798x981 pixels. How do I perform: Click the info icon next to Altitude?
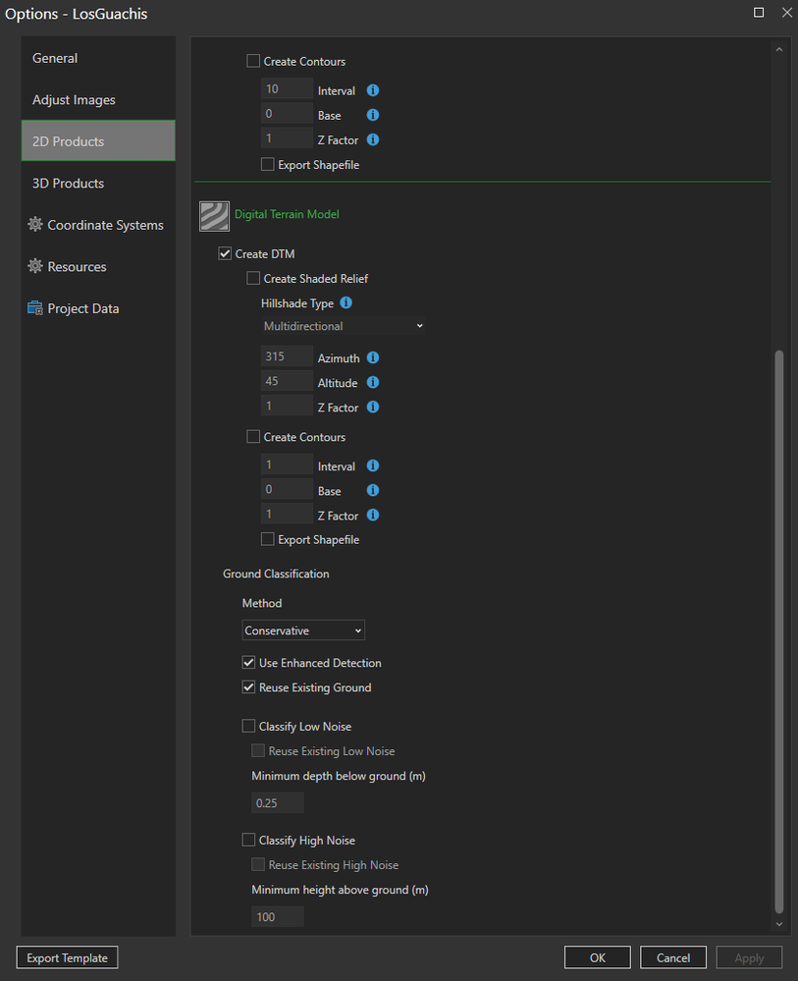tap(373, 383)
